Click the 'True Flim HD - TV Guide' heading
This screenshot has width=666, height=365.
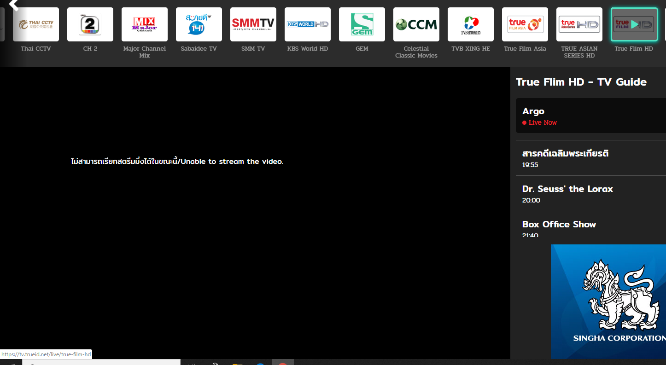click(x=581, y=82)
